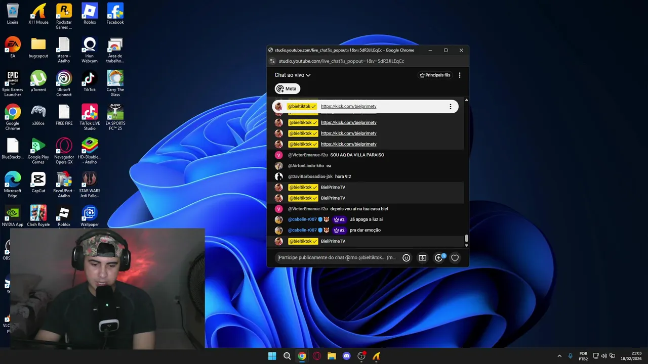Screen dimensions: 648x364
Task: Select the x360ce desktop icon
Action: point(38,115)
